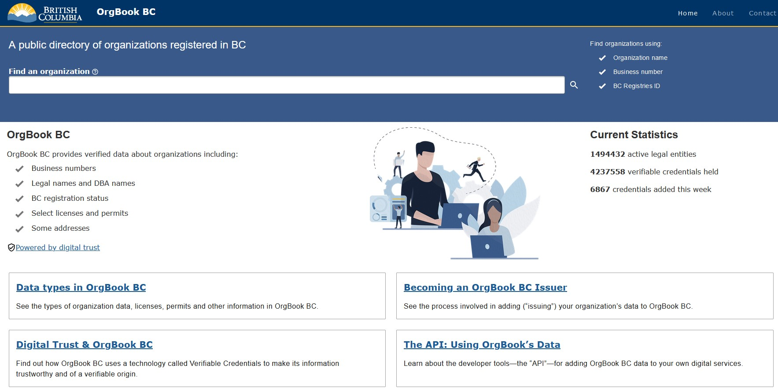
Task: Open the About navigation item
Action: [723, 13]
